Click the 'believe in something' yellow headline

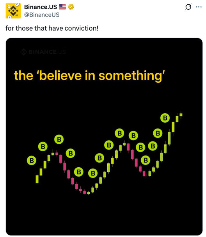point(89,76)
